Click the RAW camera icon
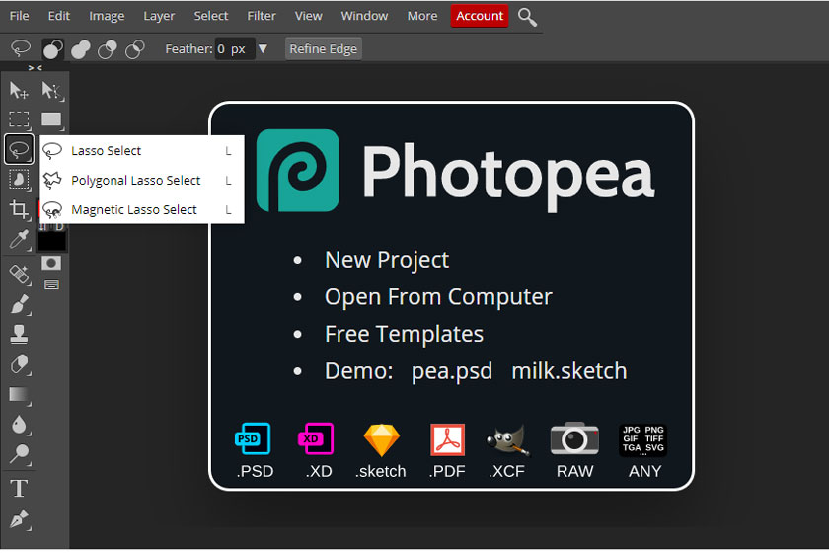Image resolution: width=829 pixels, height=553 pixels. (x=574, y=438)
